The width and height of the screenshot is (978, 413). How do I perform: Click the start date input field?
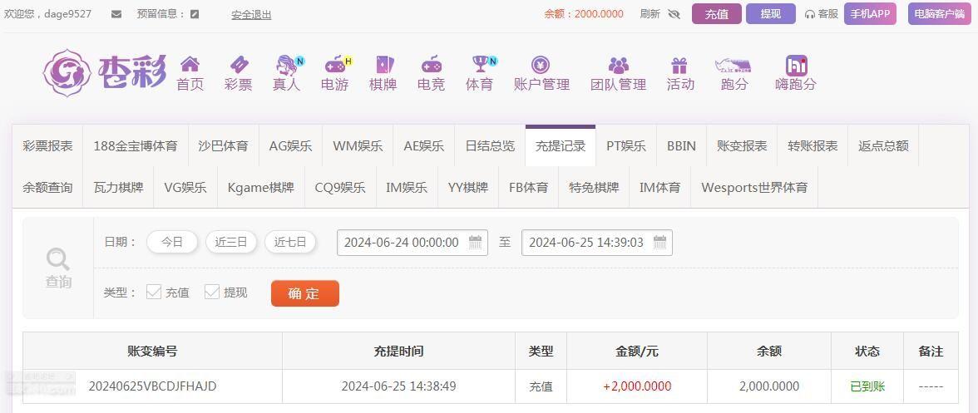point(412,243)
